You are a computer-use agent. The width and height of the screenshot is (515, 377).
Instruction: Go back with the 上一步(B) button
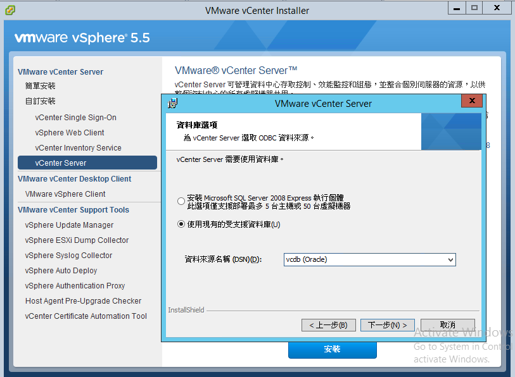coord(328,325)
